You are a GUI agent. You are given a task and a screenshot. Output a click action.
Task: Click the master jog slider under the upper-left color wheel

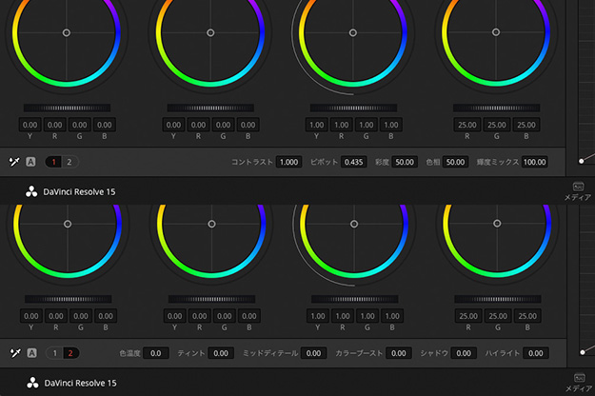pos(66,108)
